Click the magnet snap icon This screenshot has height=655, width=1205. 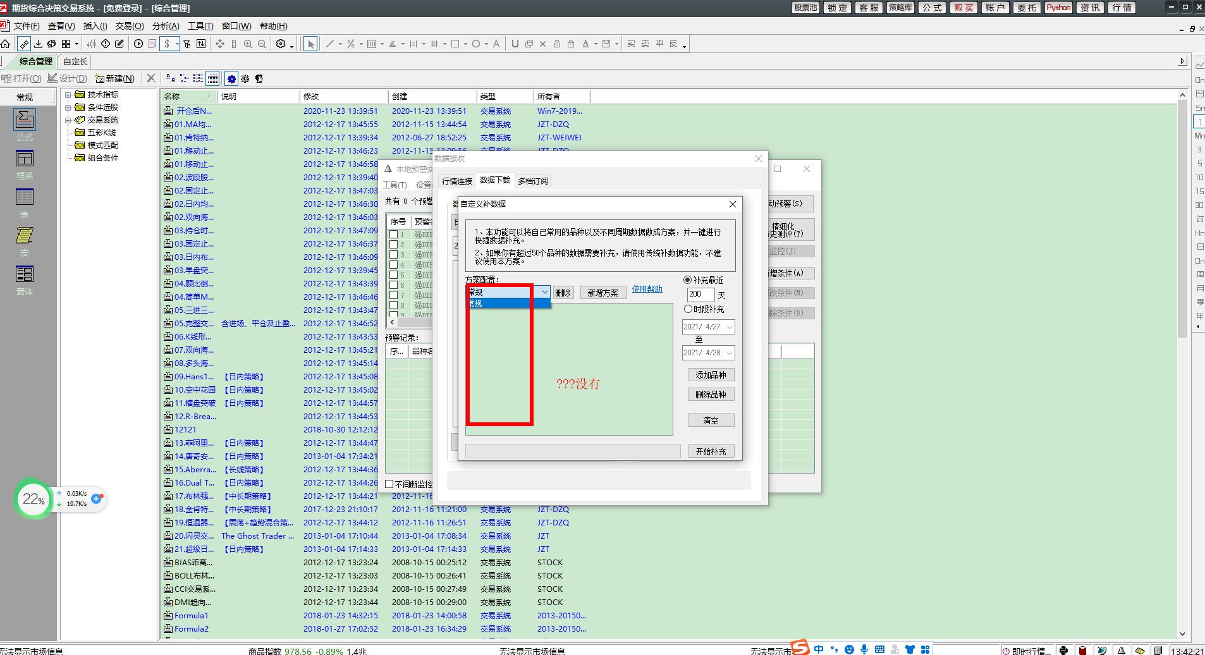(x=515, y=44)
